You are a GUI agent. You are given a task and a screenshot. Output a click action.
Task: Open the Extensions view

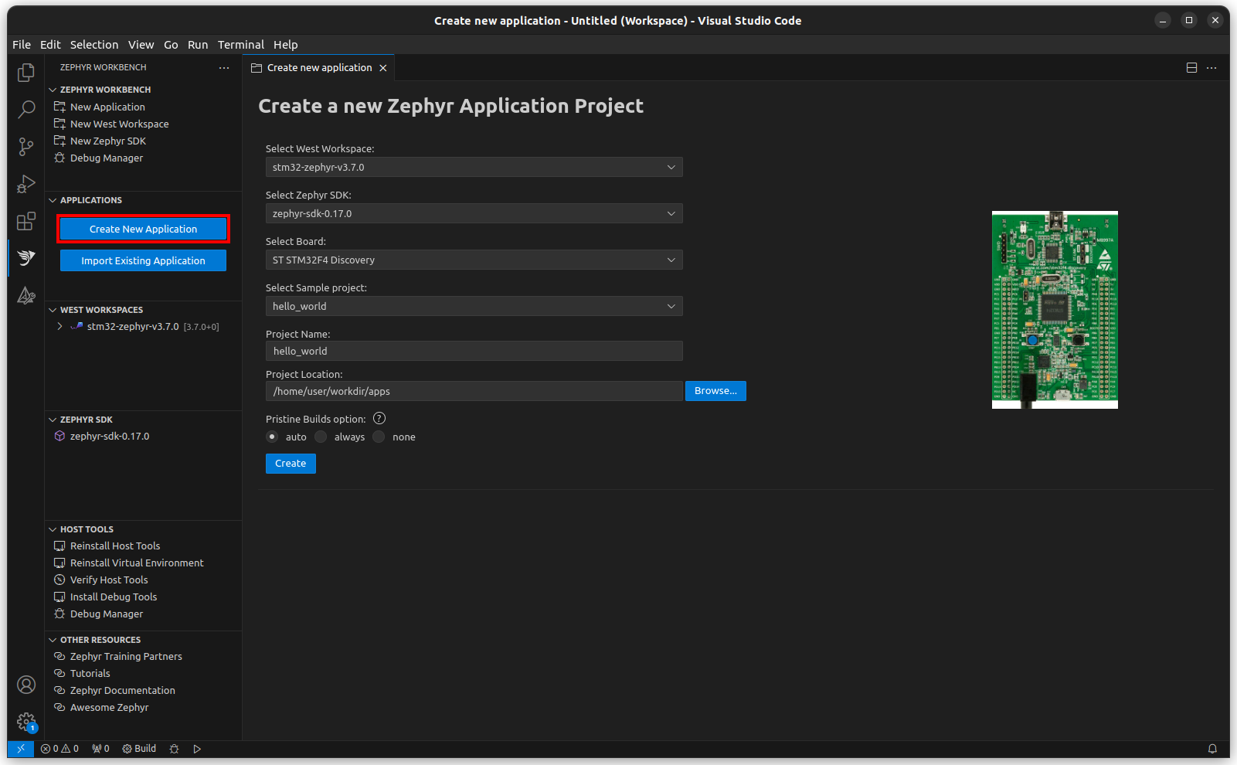[x=25, y=221]
